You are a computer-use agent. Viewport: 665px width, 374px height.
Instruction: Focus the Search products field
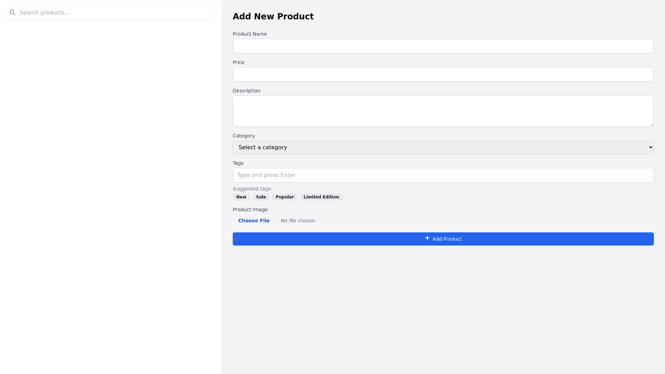[x=114, y=13]
